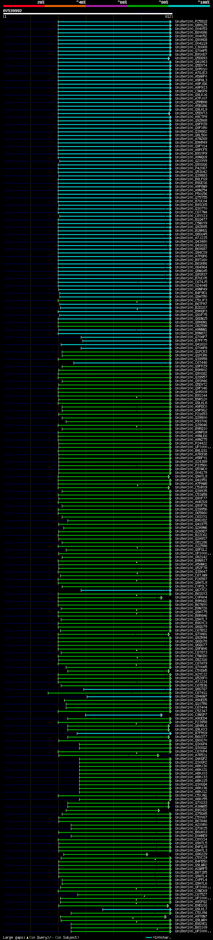
Task: Click the UniRef100_B7FF75 label
Action: (191, 341)
